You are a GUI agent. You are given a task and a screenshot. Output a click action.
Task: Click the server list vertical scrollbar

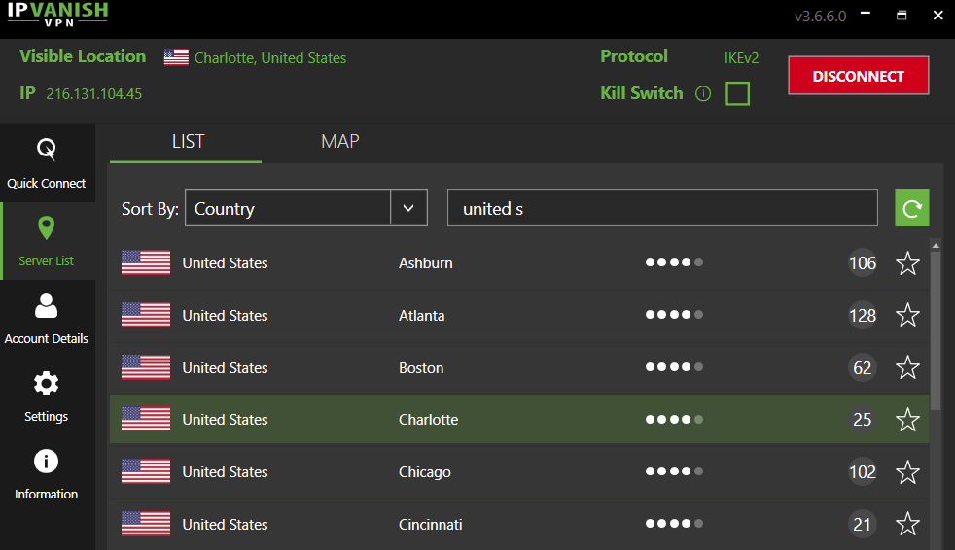936,331
